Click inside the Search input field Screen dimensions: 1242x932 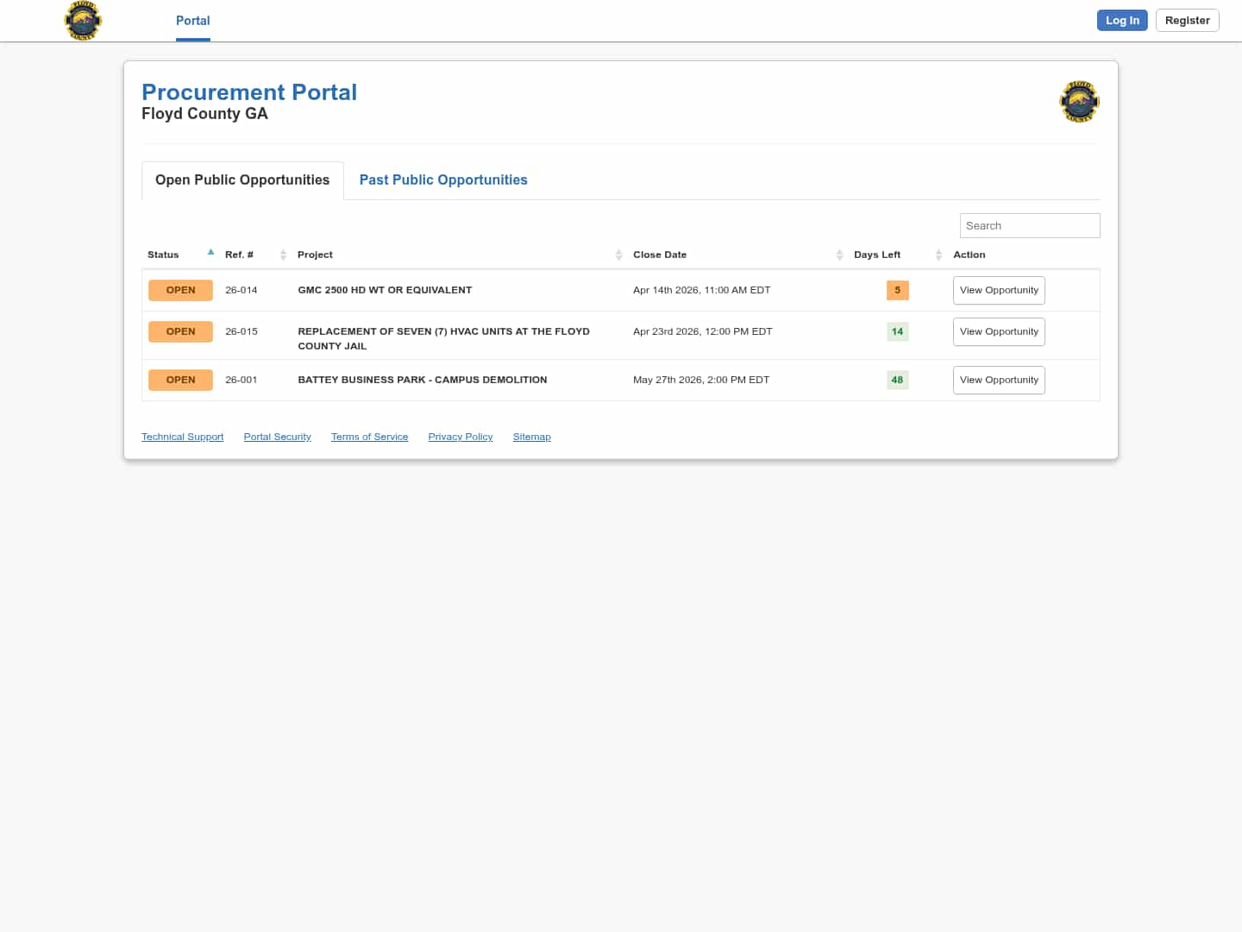tap(1030, 225)
